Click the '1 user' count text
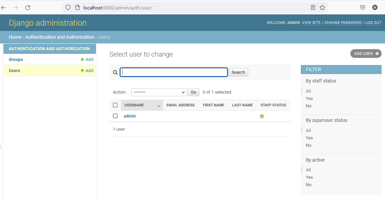Screen dimensions: 385x202 pos(119,129)
